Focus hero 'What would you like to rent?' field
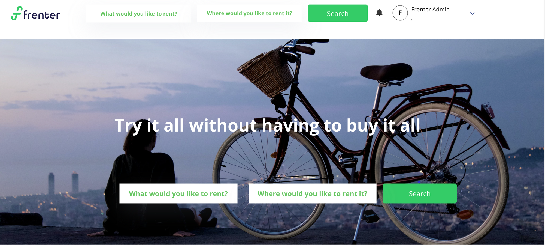 tap(178, 193)
